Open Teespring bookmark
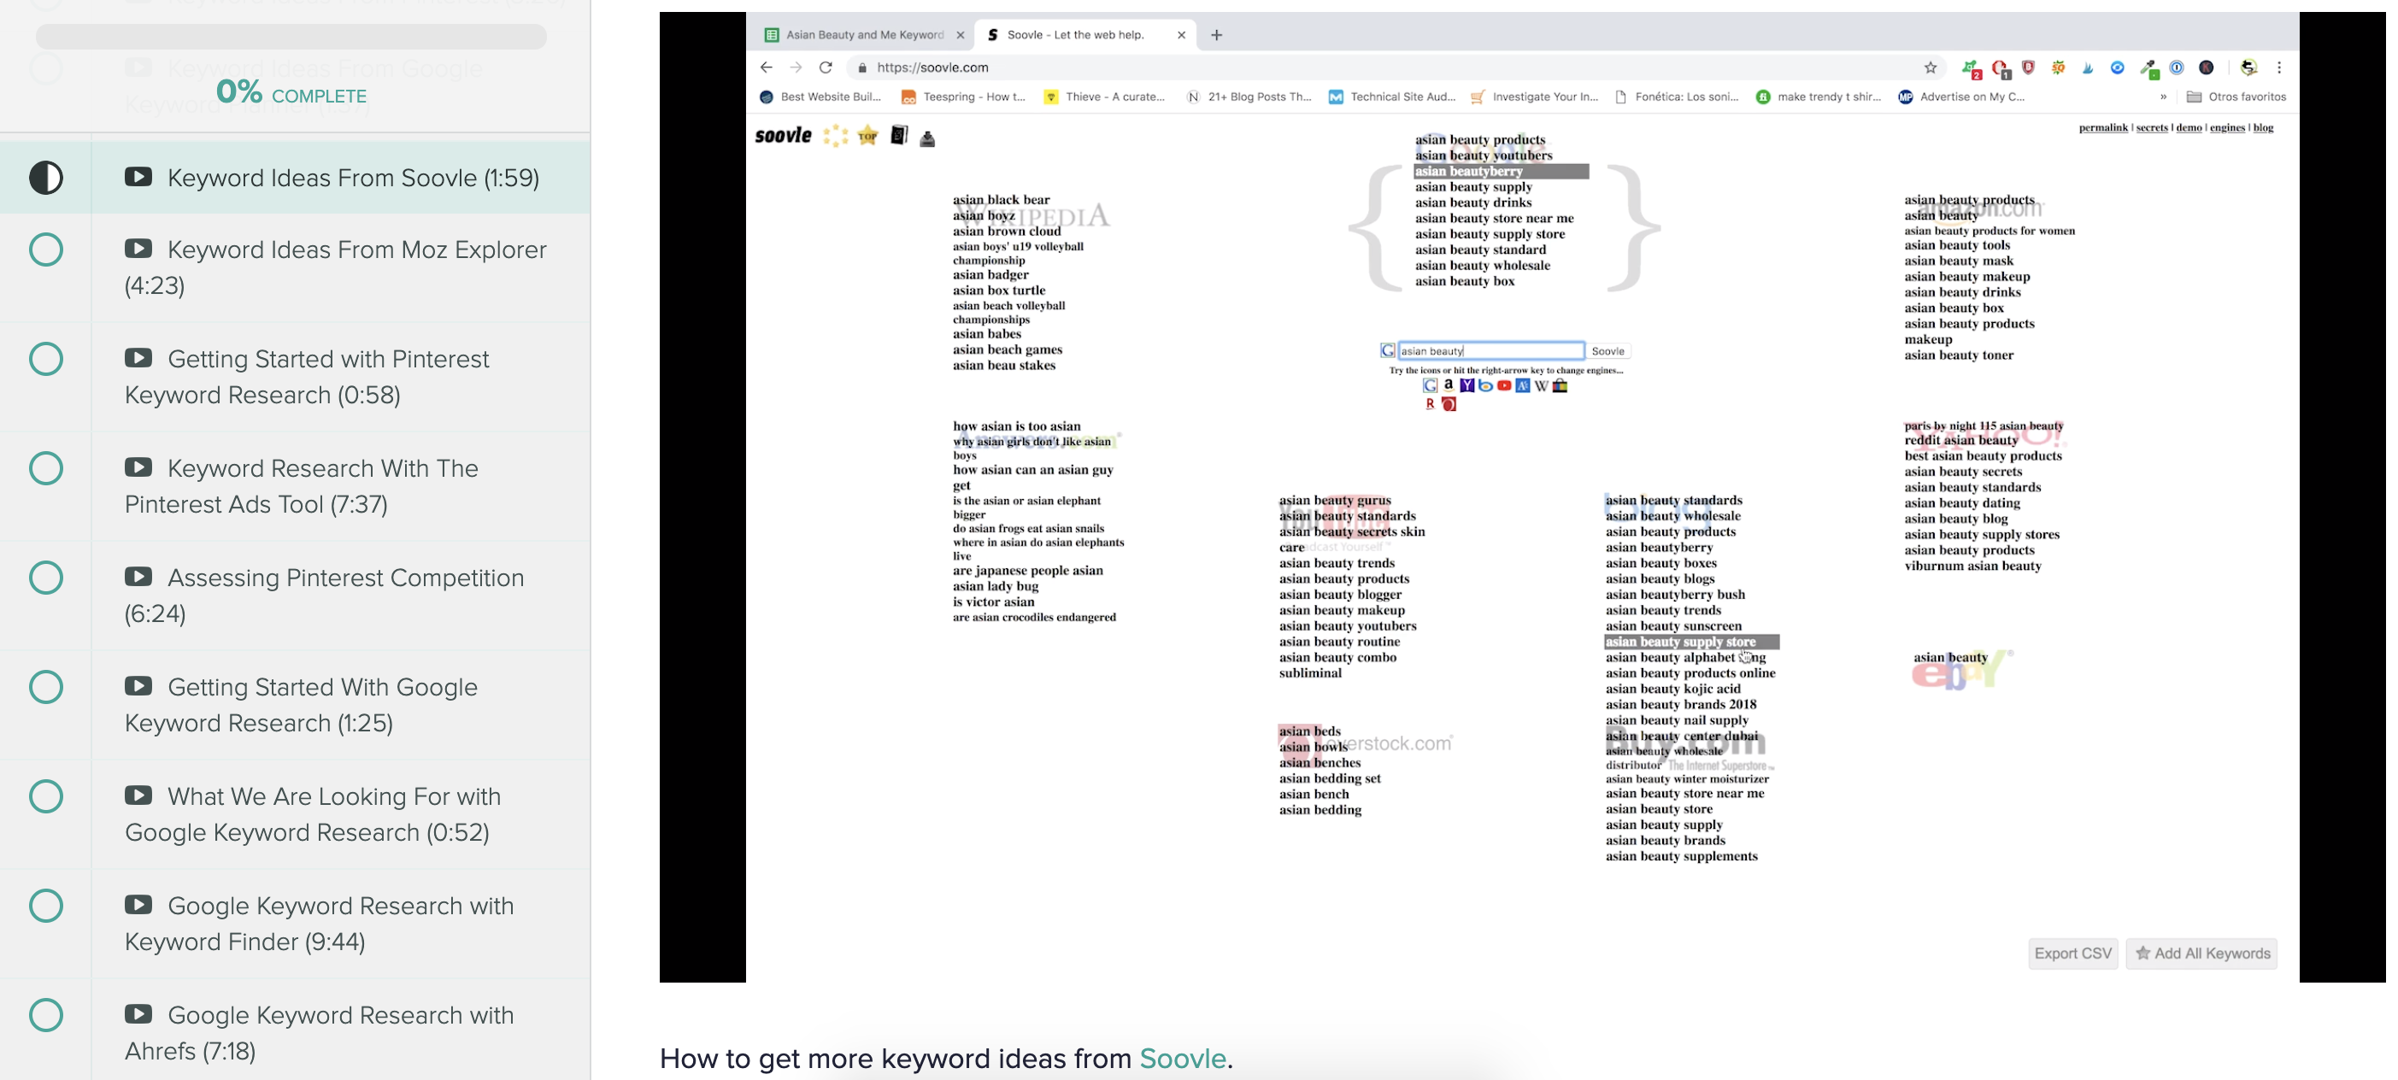 pos(963,96)
